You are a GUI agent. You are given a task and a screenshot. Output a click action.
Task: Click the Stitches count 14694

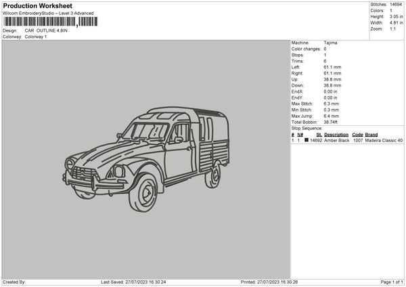(395, 5)
